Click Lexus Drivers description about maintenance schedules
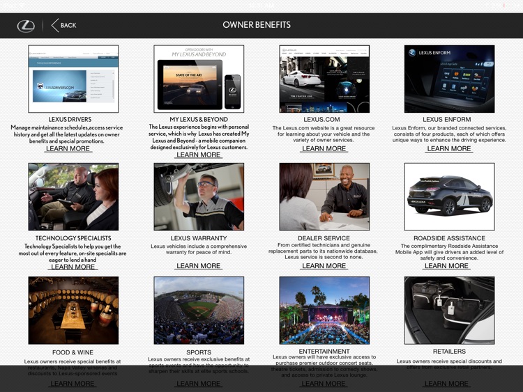This screenshot has width=523, height=392. [x=67, y=134]
